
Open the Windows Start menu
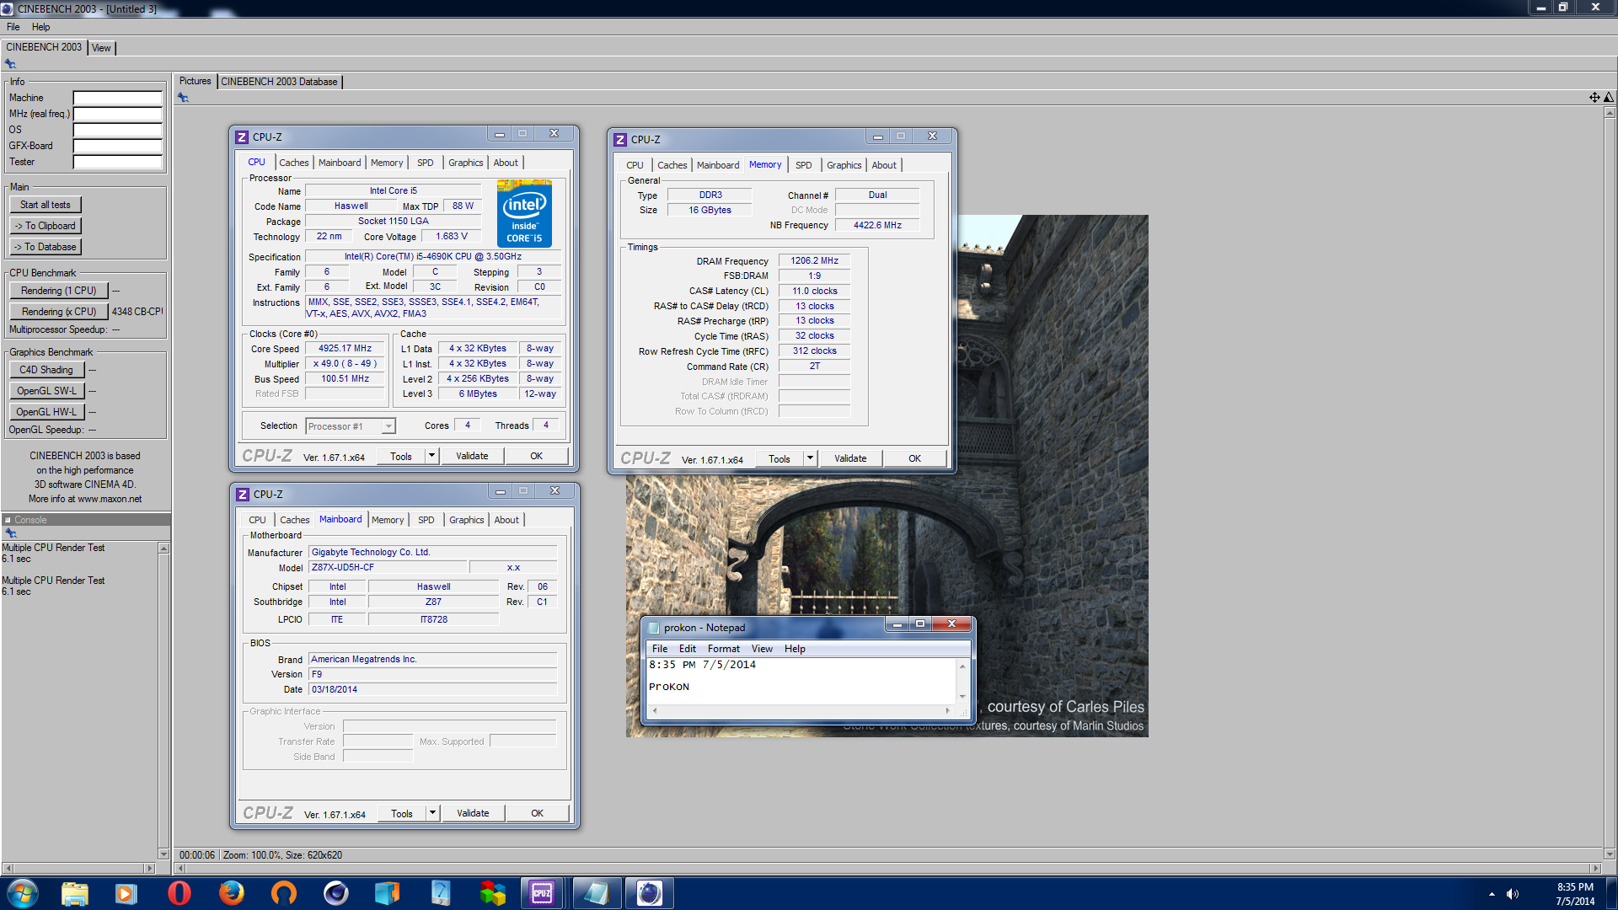click(x=22, y=893)
